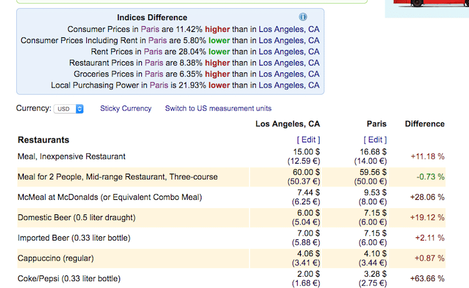
Task: Click the Imported Beer row
Action: [231, 238]
